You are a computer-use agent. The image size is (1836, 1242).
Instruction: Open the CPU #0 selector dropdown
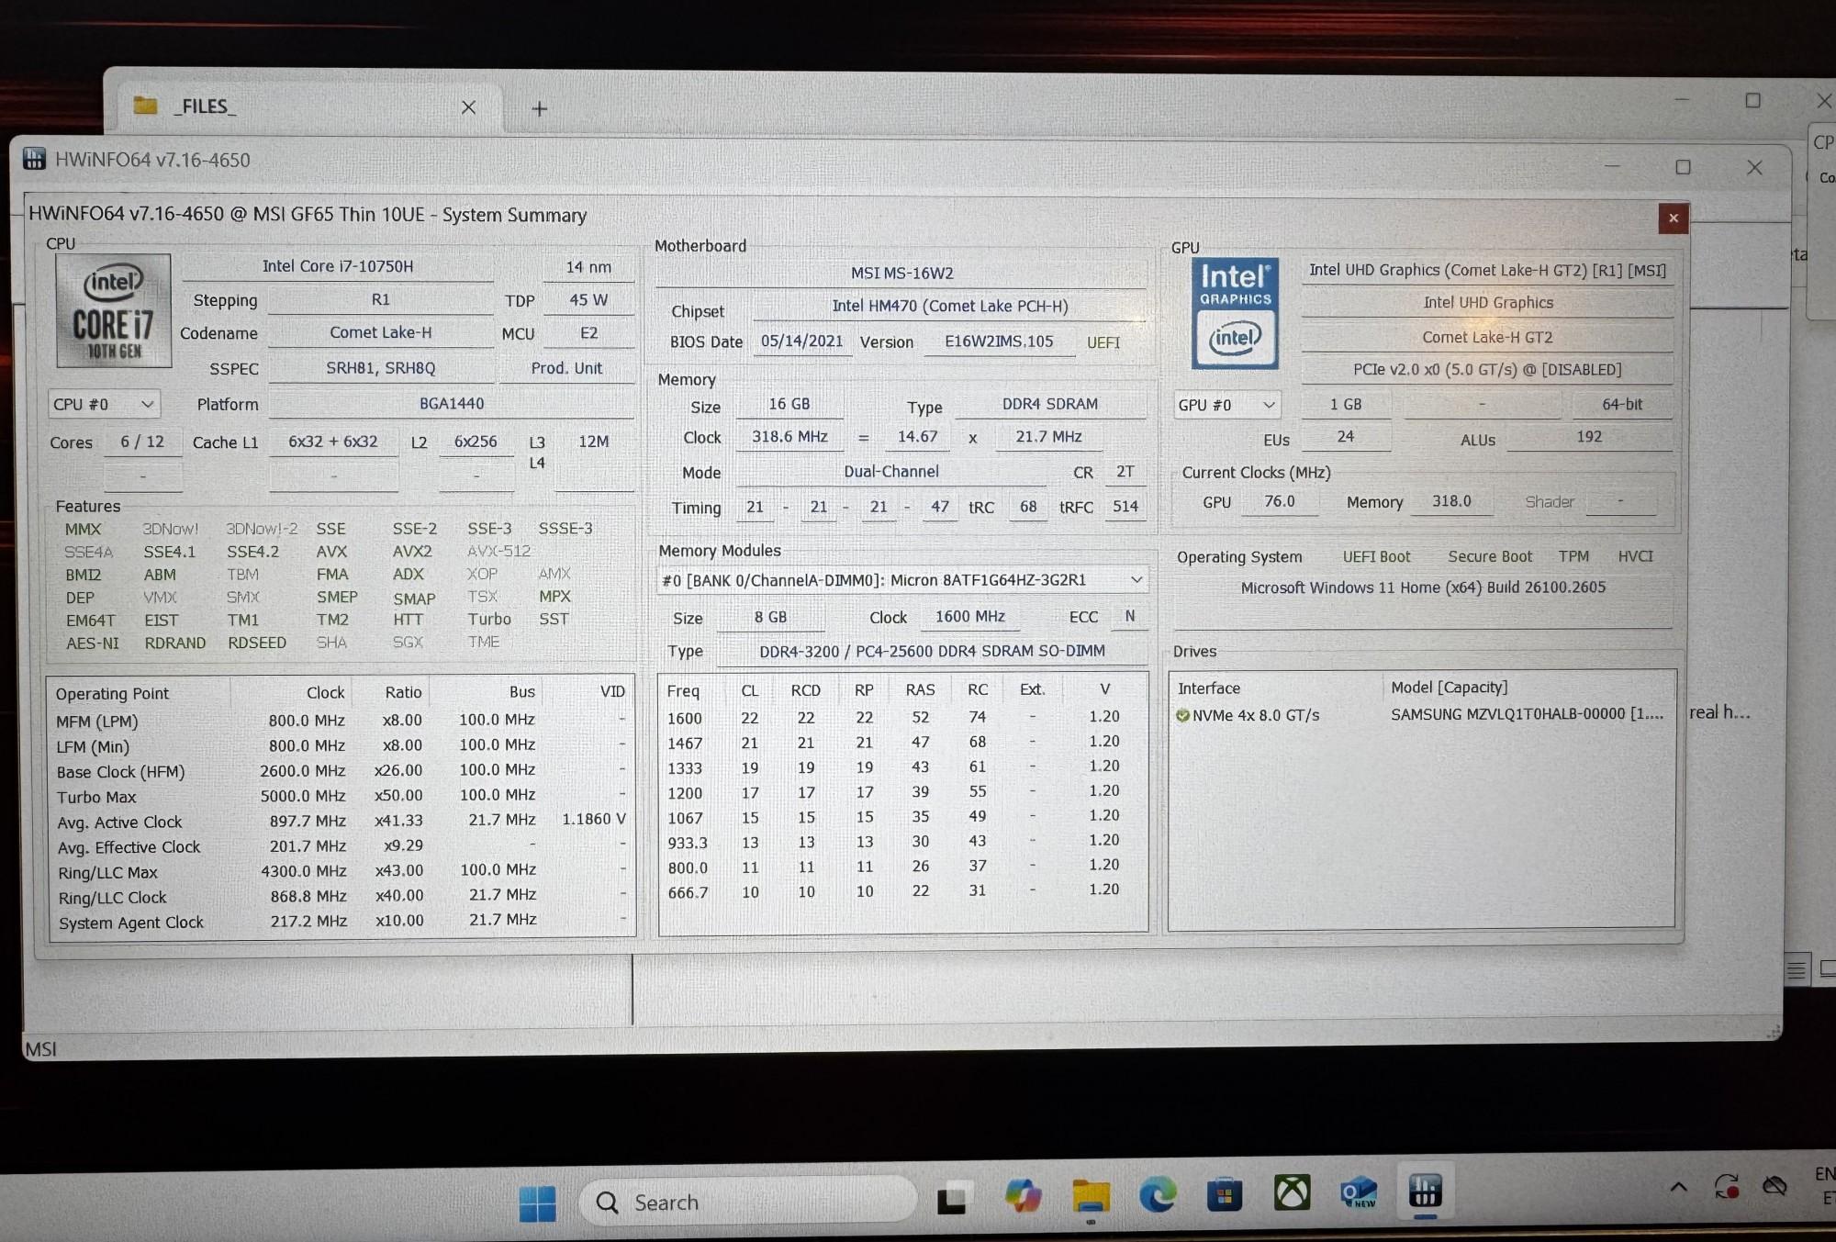tap(104, 404)
